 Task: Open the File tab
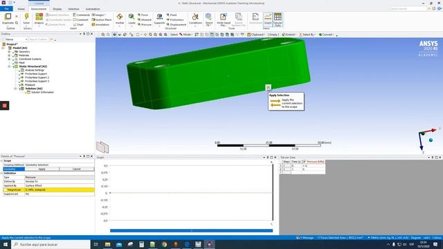click(x=6, y=9)
